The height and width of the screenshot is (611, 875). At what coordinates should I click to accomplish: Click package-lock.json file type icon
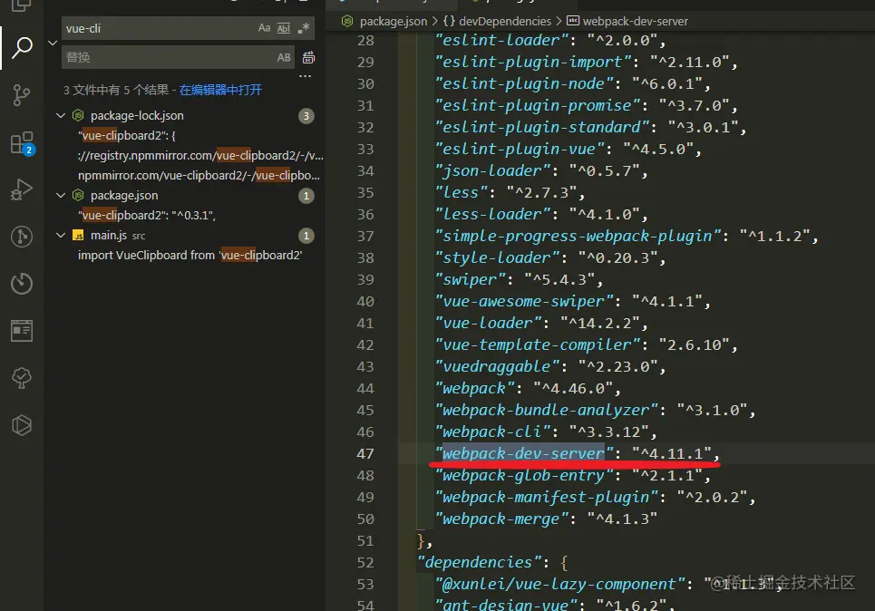[x=78, y=115]
